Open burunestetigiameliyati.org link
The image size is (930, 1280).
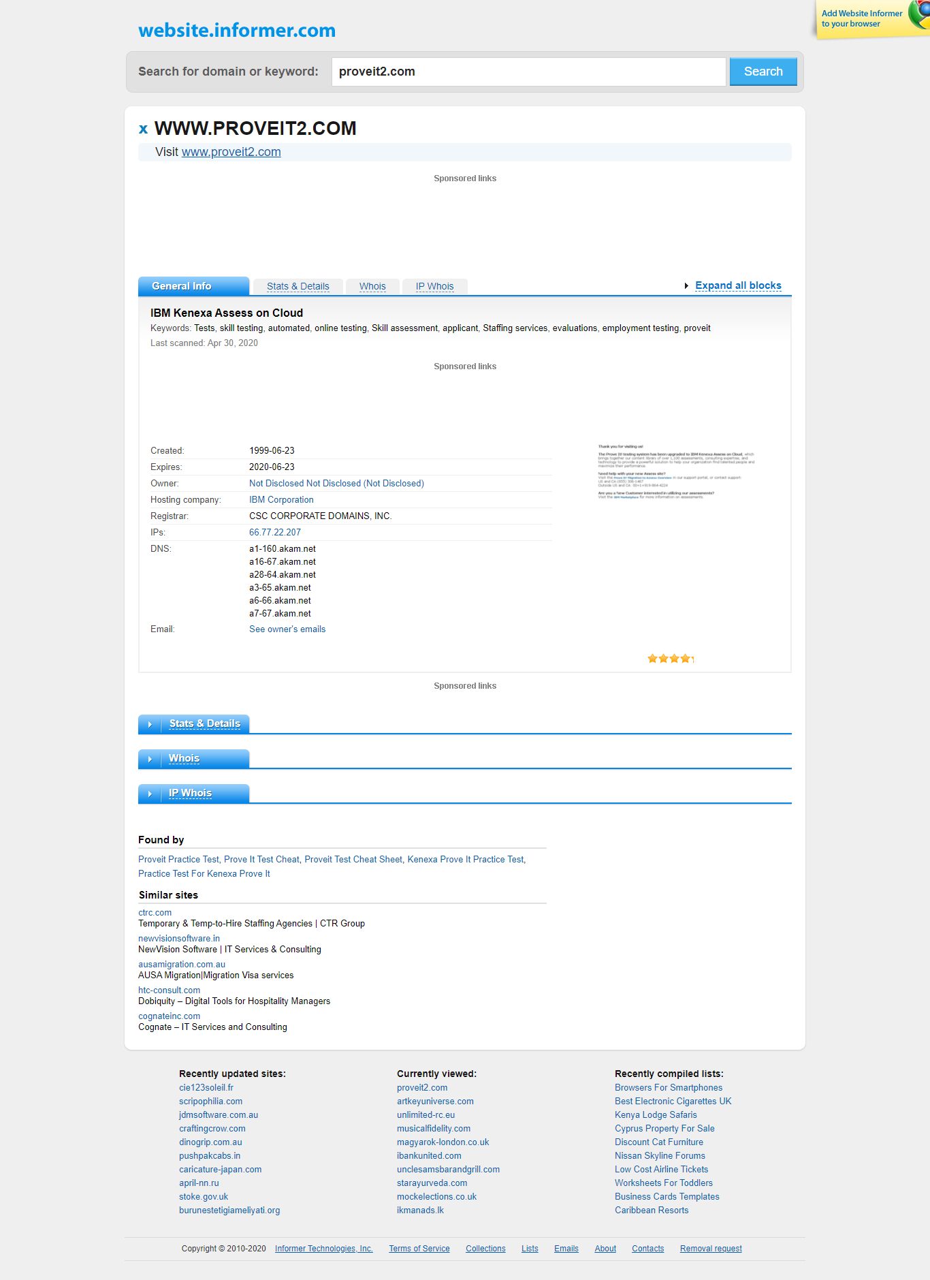229,1211
